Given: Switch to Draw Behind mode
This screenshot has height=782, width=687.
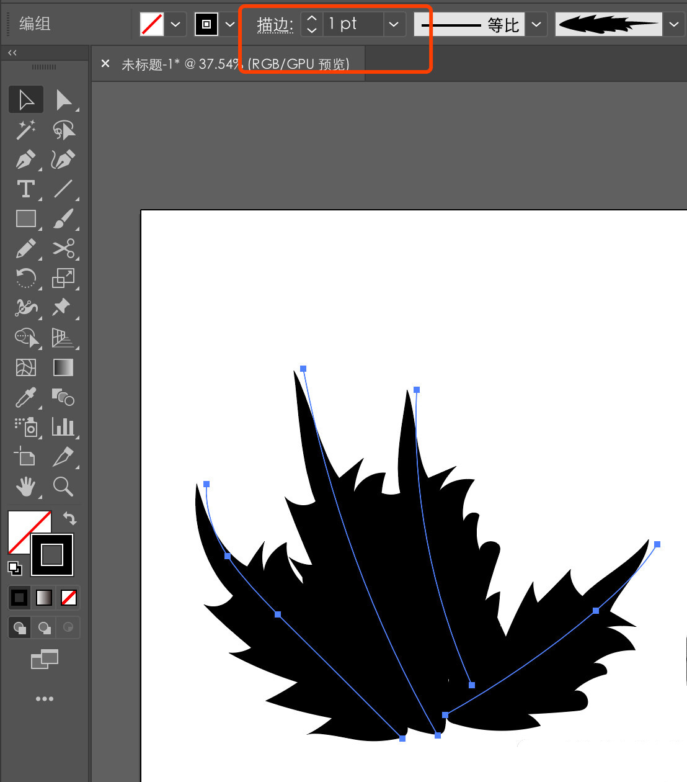Looking at the screenshot, I should pos(45,627).
